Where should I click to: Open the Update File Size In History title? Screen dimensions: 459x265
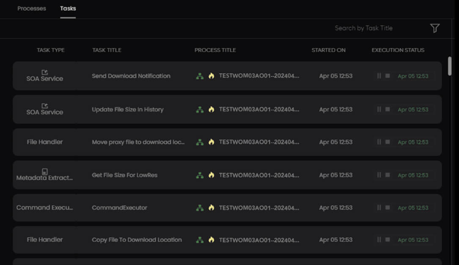click(128, 109)
